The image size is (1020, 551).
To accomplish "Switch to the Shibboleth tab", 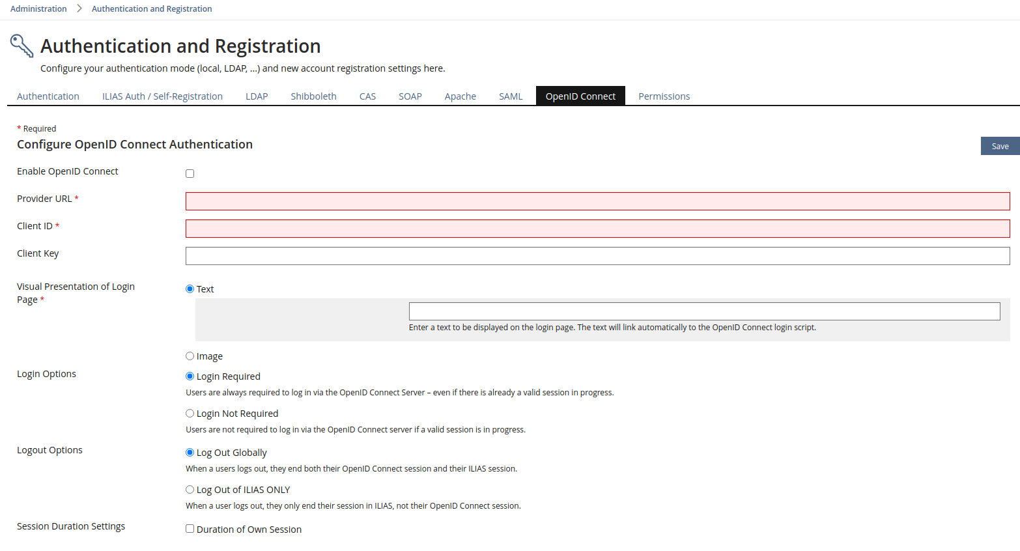I will pyautogui.click(x=313, y=96).
